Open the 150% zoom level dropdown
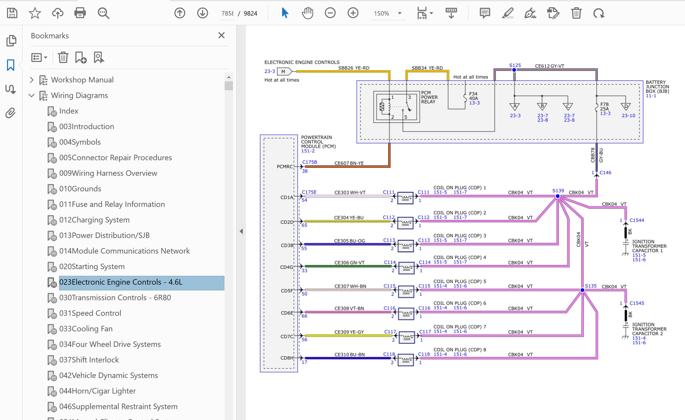This screenshot has height=420, width=685. coord(399,13)
